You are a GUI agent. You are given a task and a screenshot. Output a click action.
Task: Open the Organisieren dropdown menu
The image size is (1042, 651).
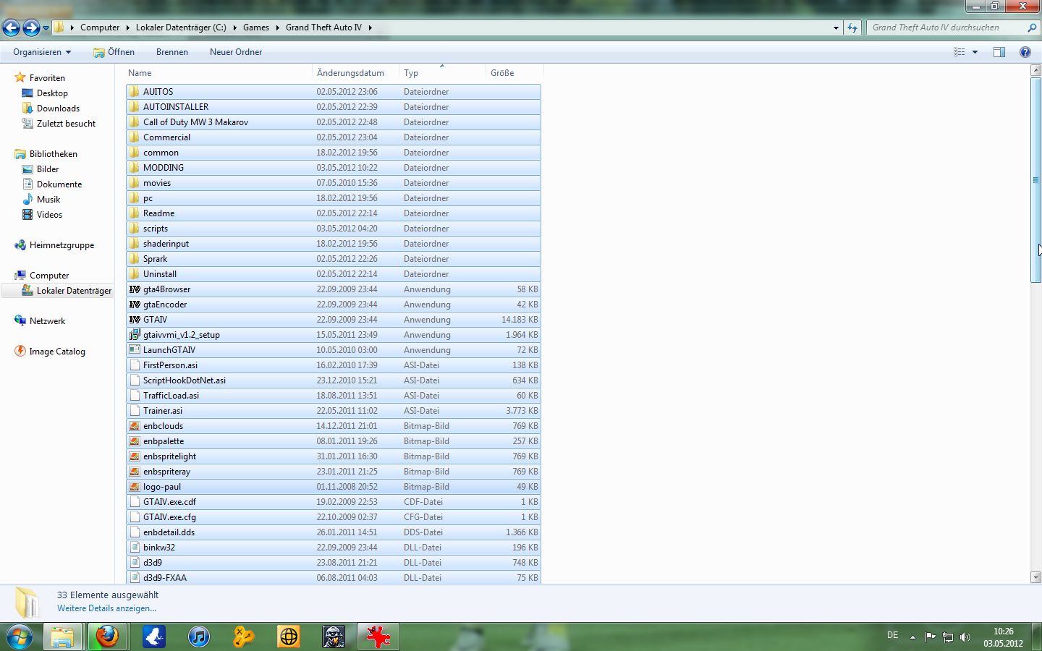[42, 52]
